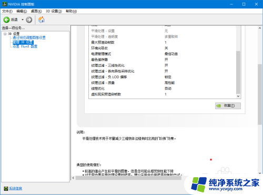Open the 帮助(H) menu
Screen dimensions: 263x195
(71, 11)
